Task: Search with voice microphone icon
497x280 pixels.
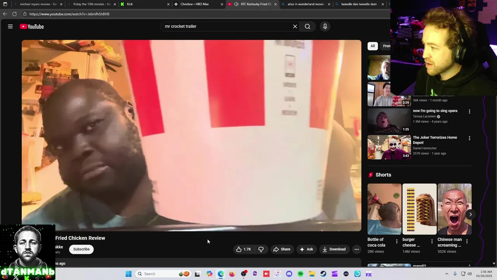Action: [x=325, y=26]
